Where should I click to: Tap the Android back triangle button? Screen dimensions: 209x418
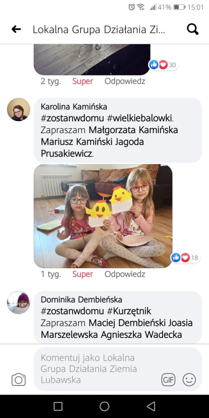click(151, 406)
